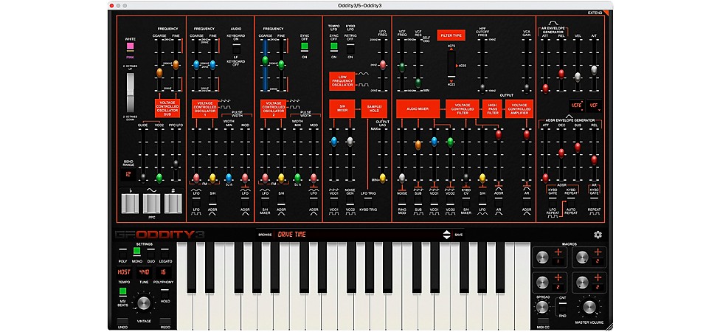This screenshot has width=720, height=332.
Task: Click the Spread knob
Action: pos(542,308)
